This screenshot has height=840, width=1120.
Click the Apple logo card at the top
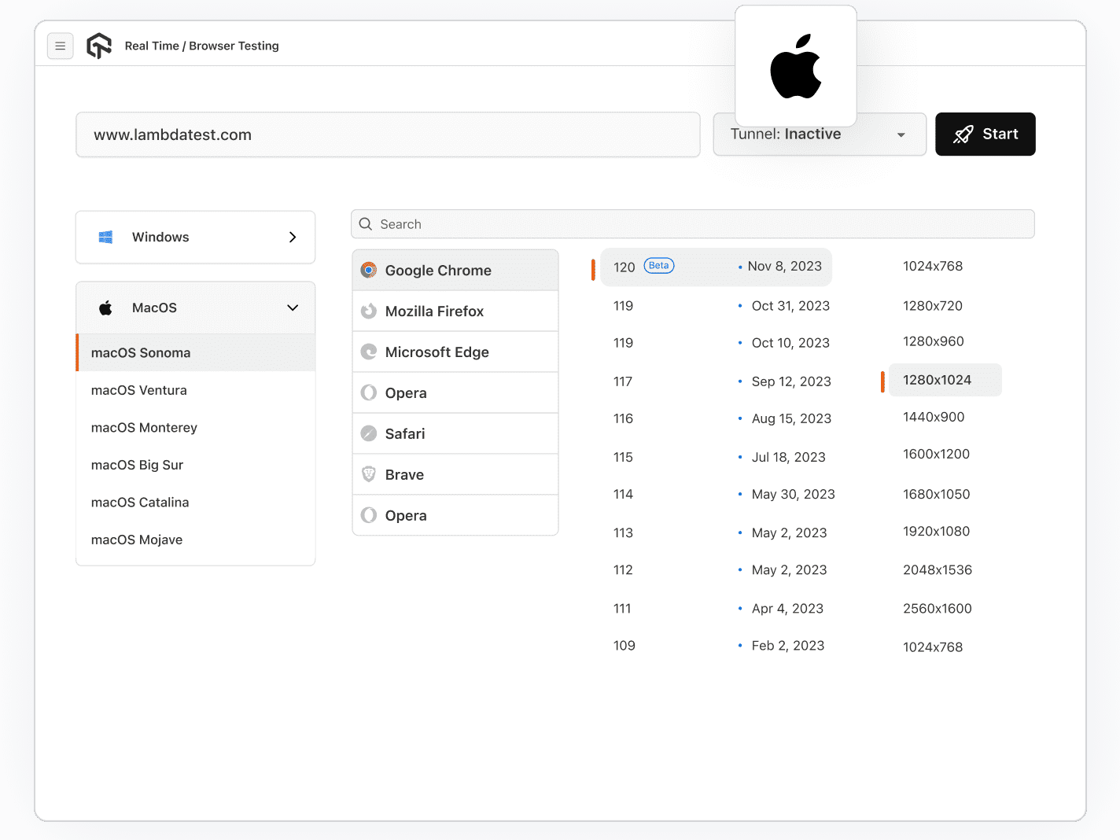pyautogui.click(x=795, y=66)
